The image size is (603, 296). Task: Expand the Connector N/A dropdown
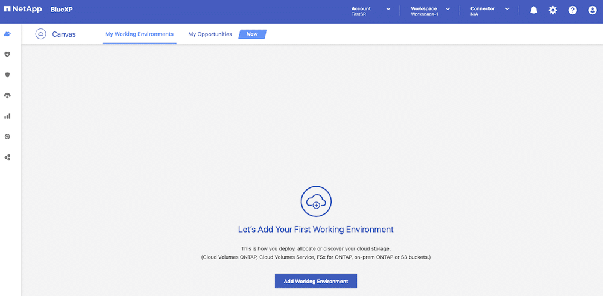click(x=490, y=11)
